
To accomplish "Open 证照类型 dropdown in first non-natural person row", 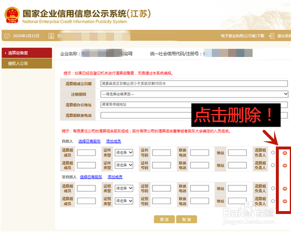I will tap(124, 188).
